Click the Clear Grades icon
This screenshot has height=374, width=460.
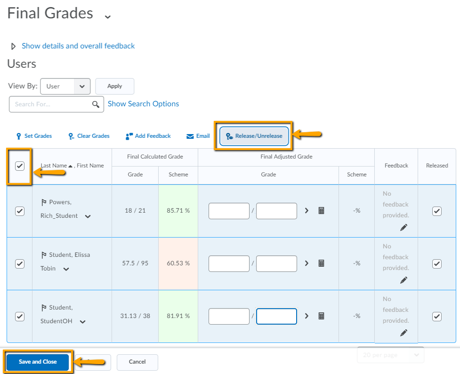[x=72, y=136]
